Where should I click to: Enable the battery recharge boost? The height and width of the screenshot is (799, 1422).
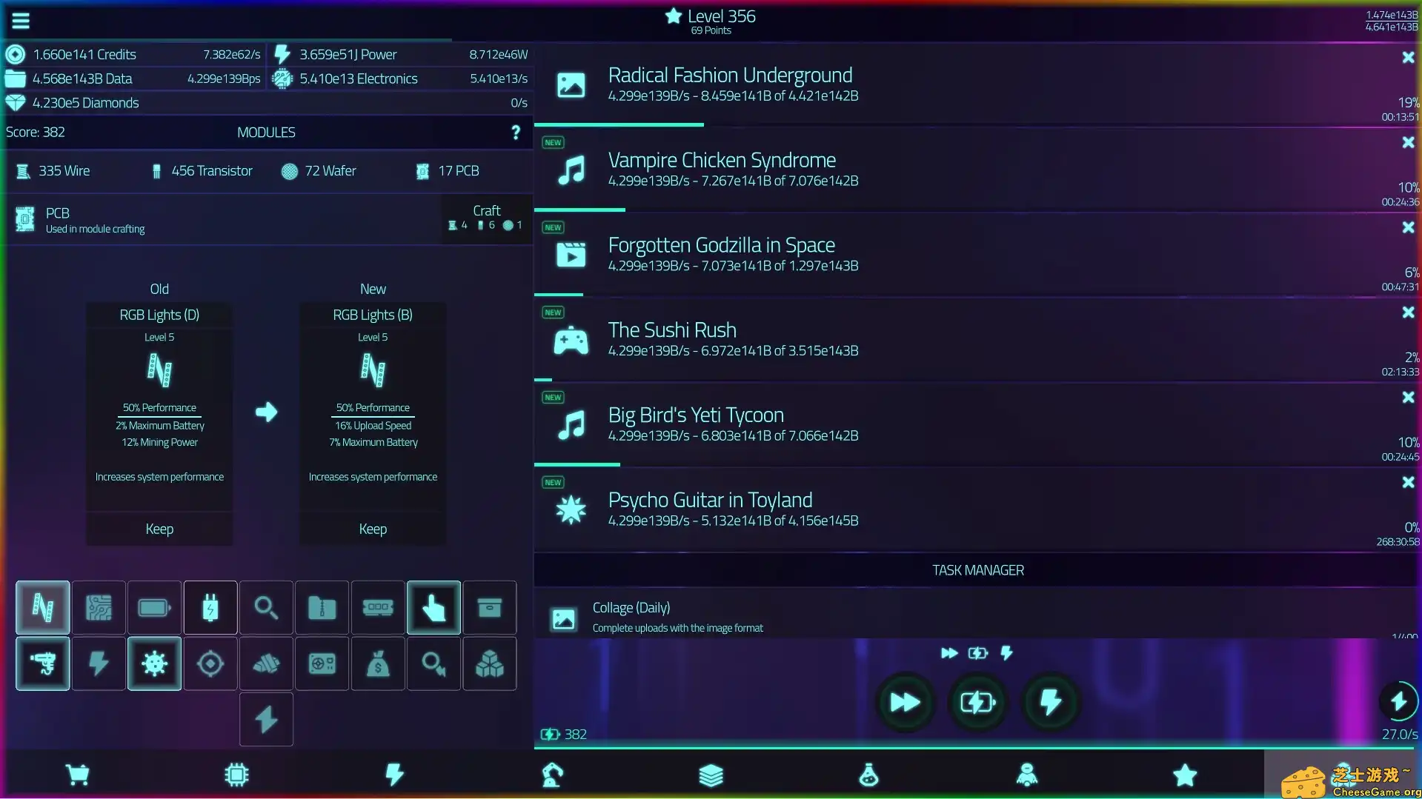(x=977, y=702)
